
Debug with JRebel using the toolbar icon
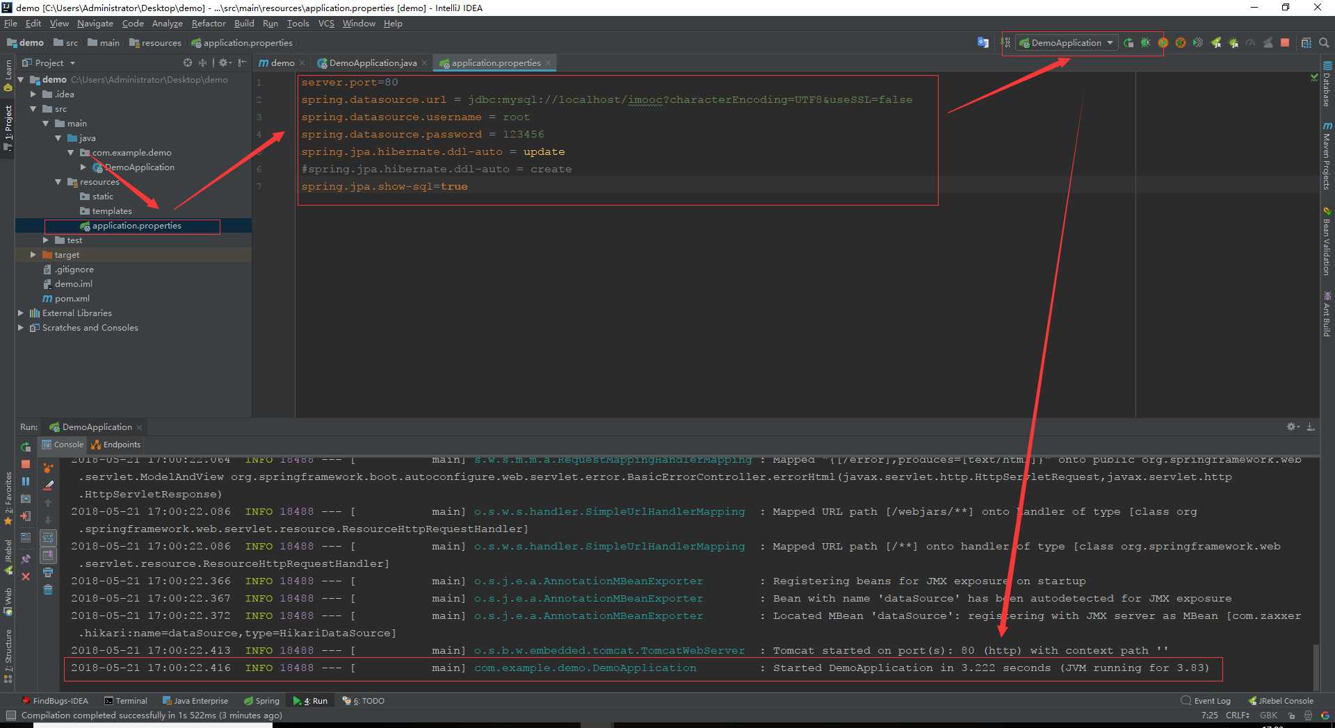(1233, 43)
